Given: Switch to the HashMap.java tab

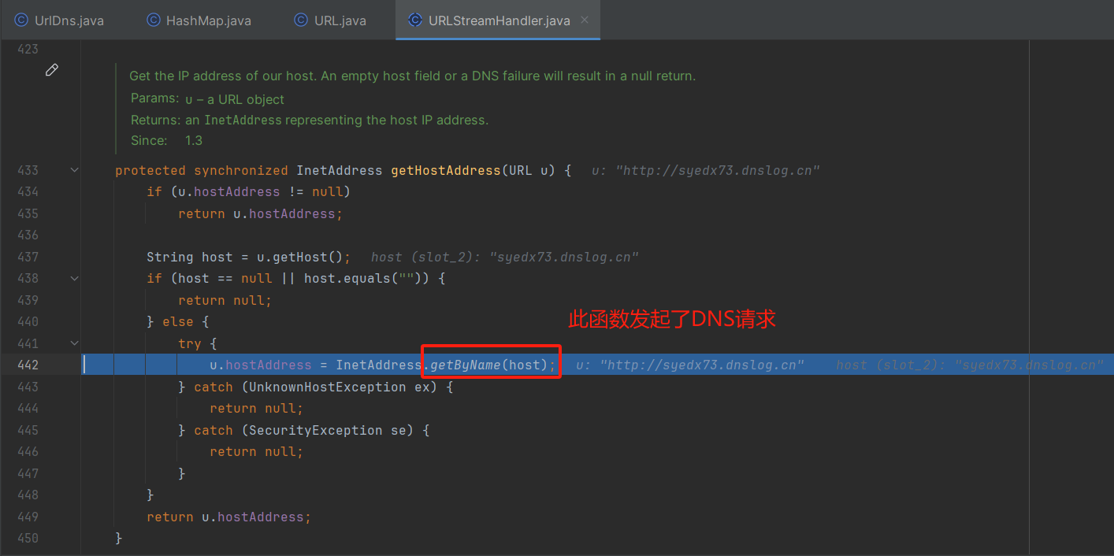Looking at the screenshot, I should pos(199,20).
